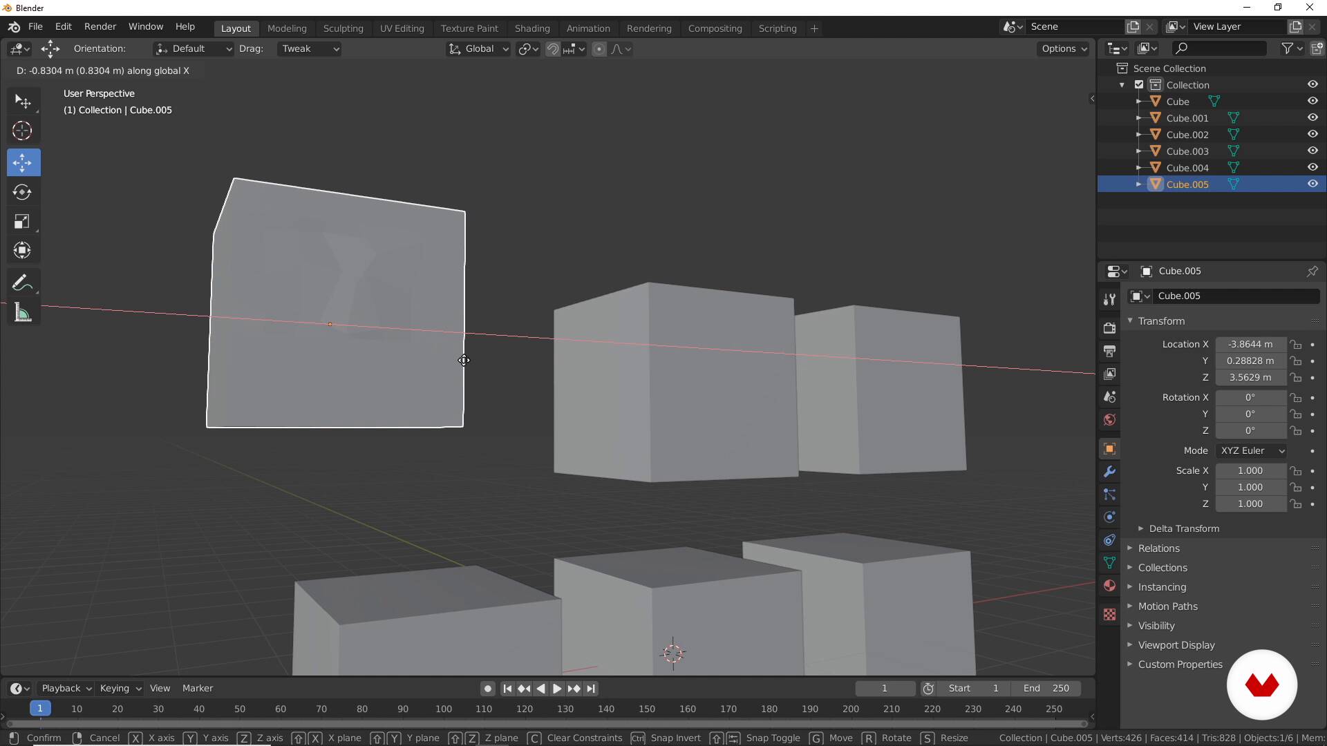This screenshot has height=746, width=1327.
Task: Activate the Transform tool
Action: click(23, 250)
